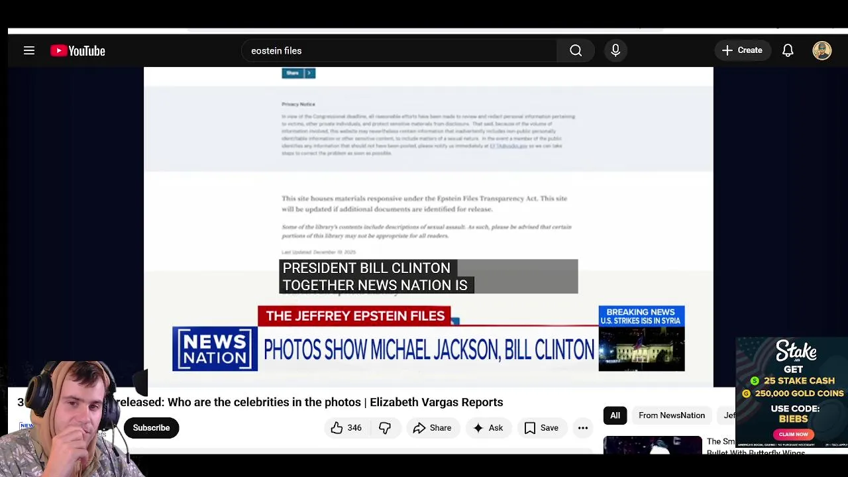The width and height of the screenshot is (848, 477).
Task: Dislike the video with thumbs down
Action: [385, 428]
